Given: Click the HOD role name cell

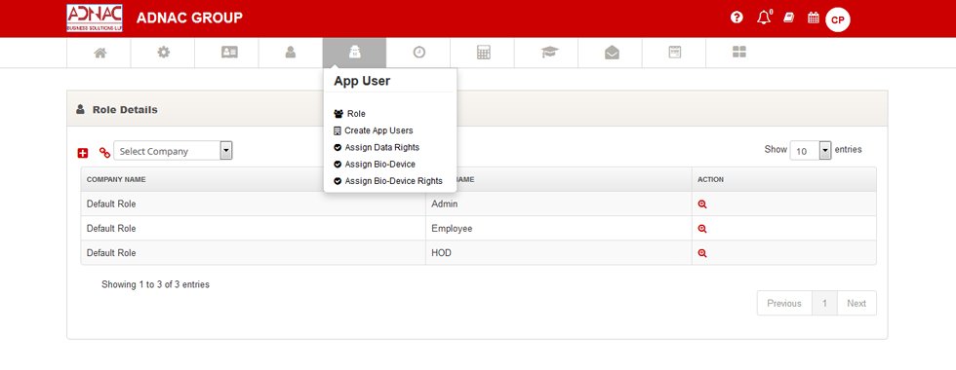Looking at the screenshot, I should coord(558,252).
